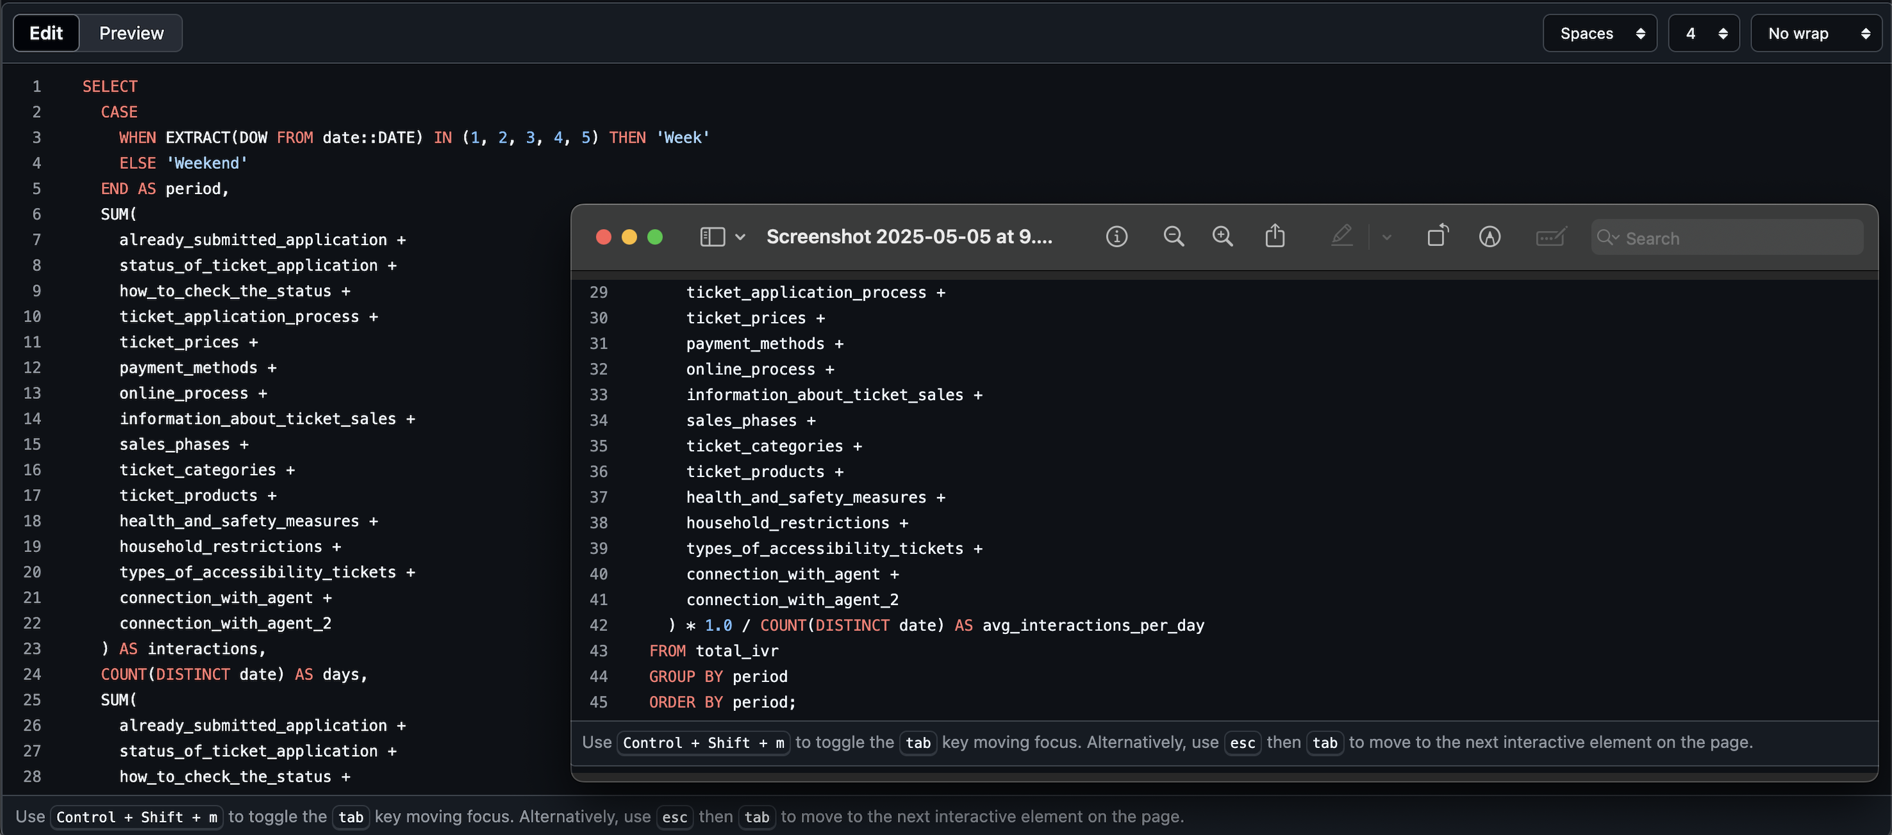Click 'FROM total_ivr' on Preview line 43

pyautogui.click(x=713, y=652)
